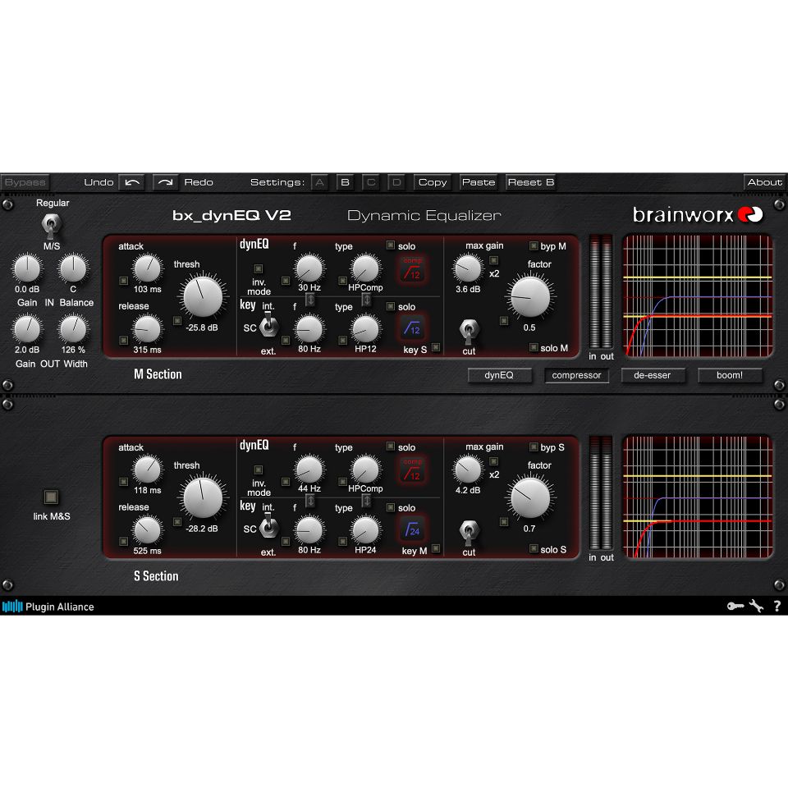
Task: Click the Copy settings button
Action: [433, 182]
